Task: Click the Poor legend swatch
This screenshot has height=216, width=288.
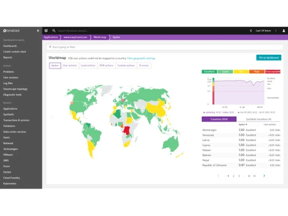Action: (257, 71)
